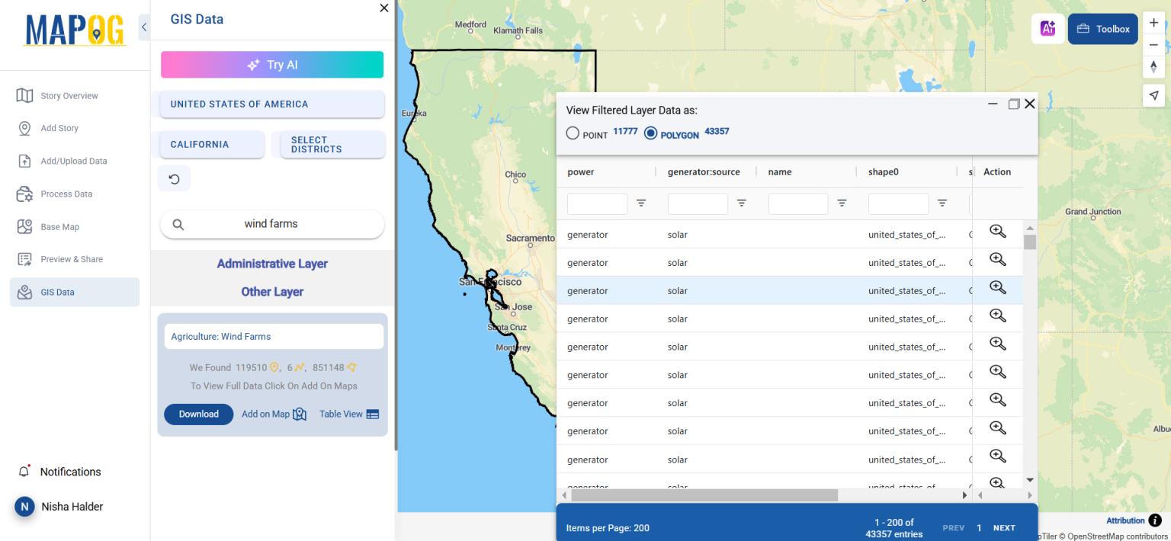
Task: Download the Wind Farms data
Action: (198, 414)
